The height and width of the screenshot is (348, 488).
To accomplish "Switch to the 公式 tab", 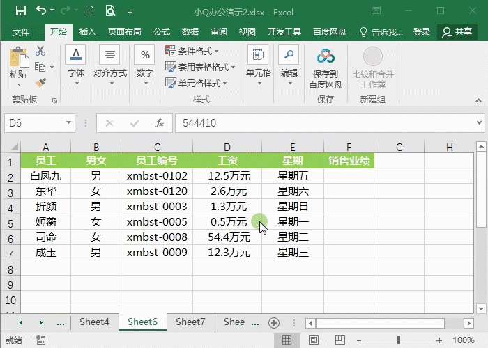I will 162,32.
